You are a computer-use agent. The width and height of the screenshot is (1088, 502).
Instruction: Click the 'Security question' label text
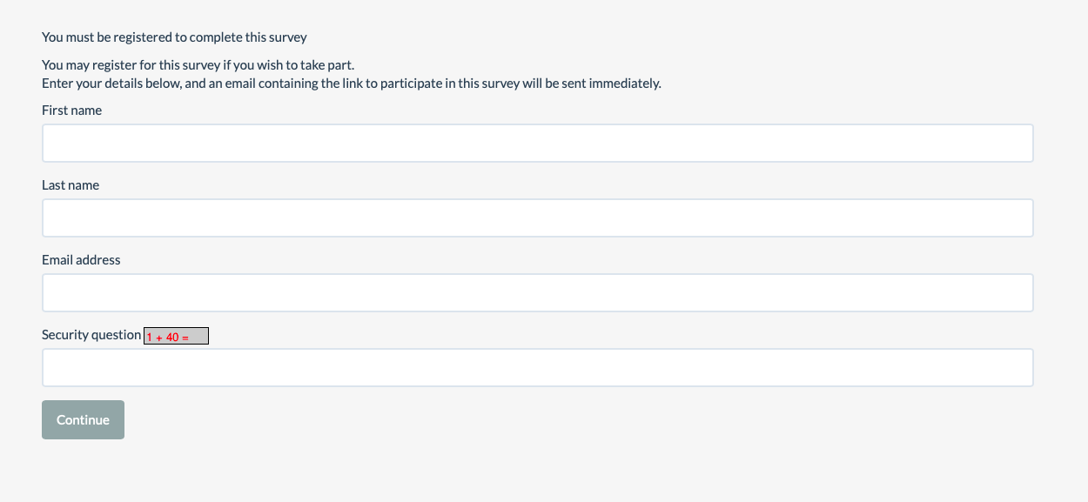[x=91, y=335]
